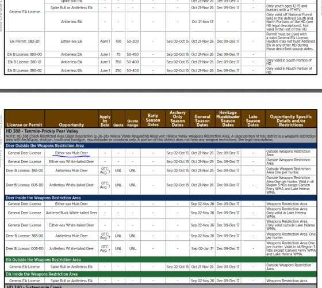Click Deer Inside the Weapons Restriction Area banner
This screenshot has width=322, height=288.
(161, 198)
